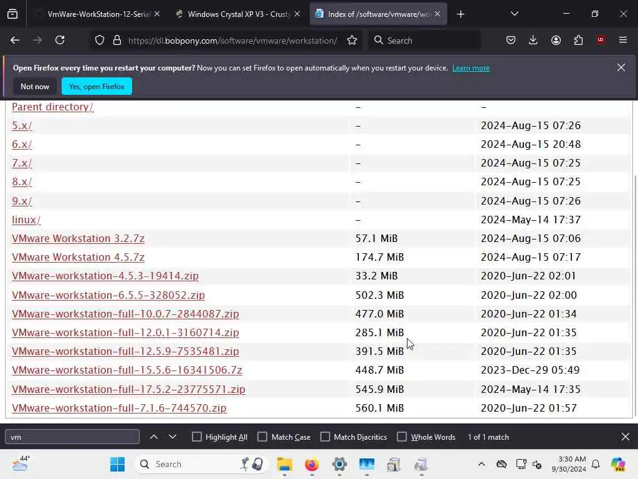638x479 pixels.
Task: Focus the browser Search box
Action: (x=424, y=41)
